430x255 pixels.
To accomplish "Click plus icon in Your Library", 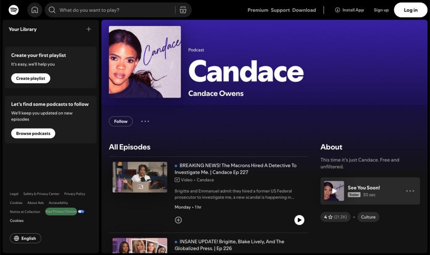I will click(89, 29).
